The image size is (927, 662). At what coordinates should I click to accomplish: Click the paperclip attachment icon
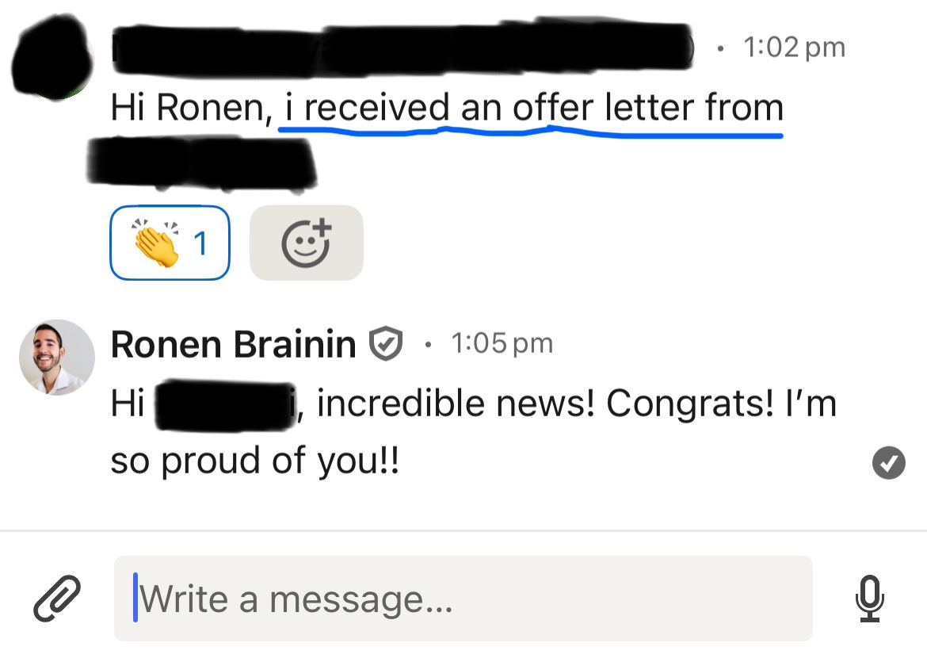(57, 598)
